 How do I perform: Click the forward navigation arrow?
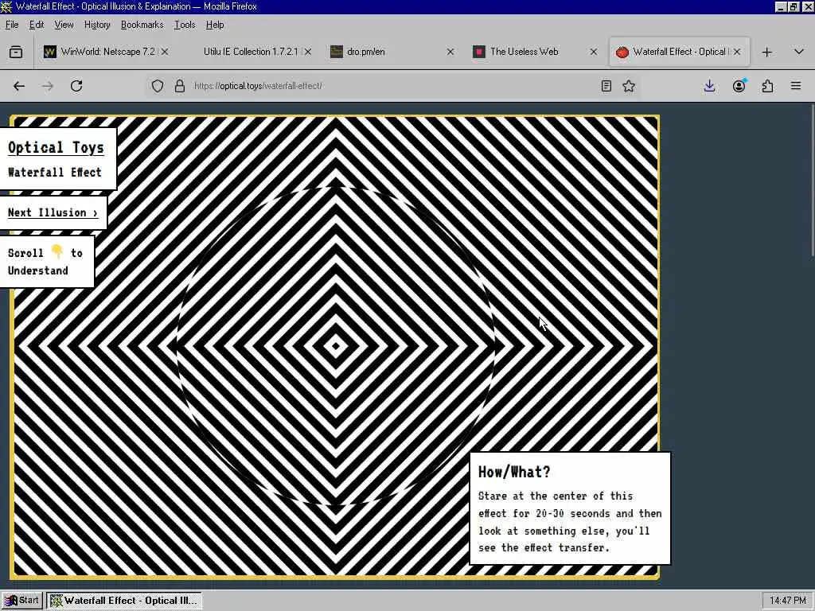click(x=48, y=86)
